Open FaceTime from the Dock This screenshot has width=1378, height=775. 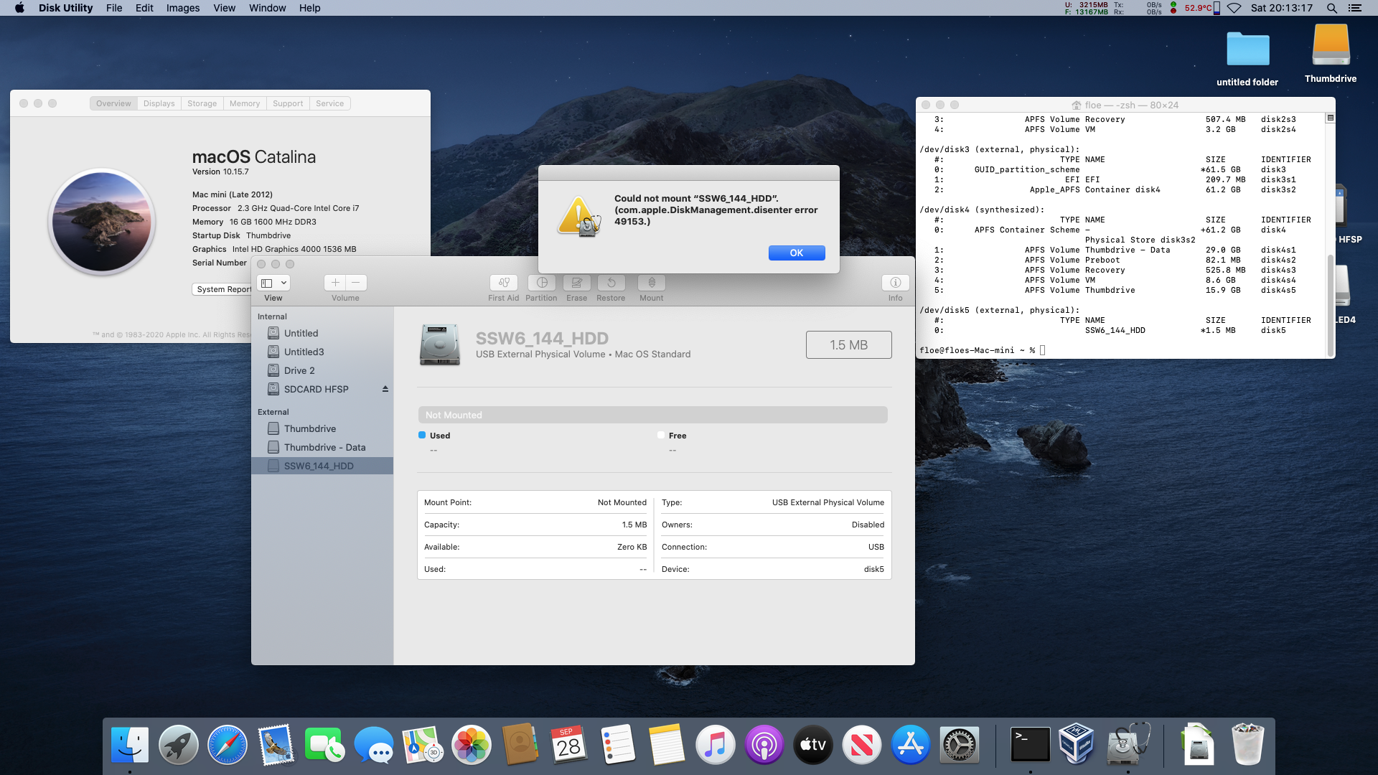click(x=325, y=745)
